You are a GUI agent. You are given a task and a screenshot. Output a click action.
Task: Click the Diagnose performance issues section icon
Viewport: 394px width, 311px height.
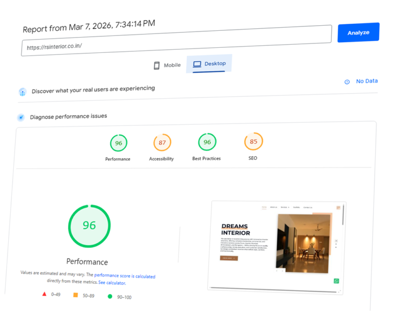21,117
